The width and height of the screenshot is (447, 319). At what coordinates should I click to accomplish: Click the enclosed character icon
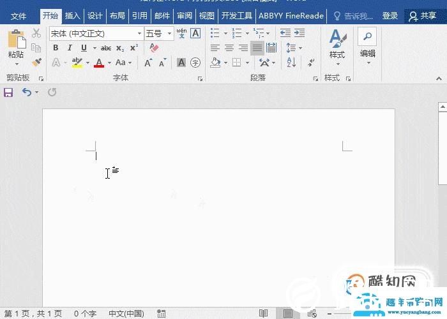click(x=195, y=63)
